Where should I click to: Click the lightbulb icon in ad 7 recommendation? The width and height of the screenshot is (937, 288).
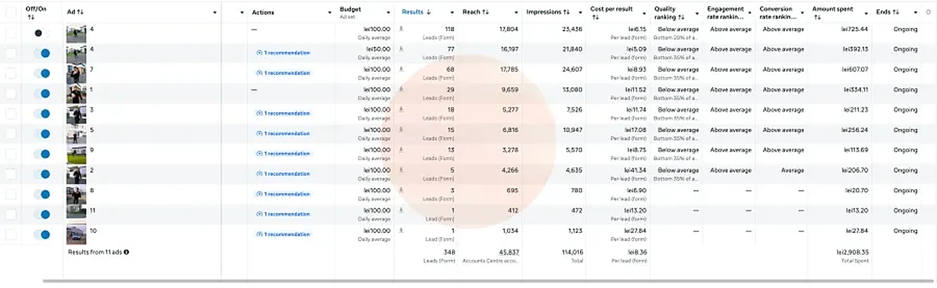point(259,73)
